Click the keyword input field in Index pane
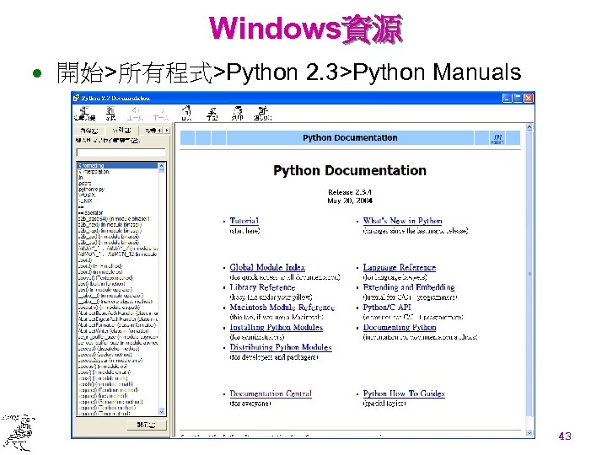The width and height of the screenshot is (607, 455). (x=121, y=152)
